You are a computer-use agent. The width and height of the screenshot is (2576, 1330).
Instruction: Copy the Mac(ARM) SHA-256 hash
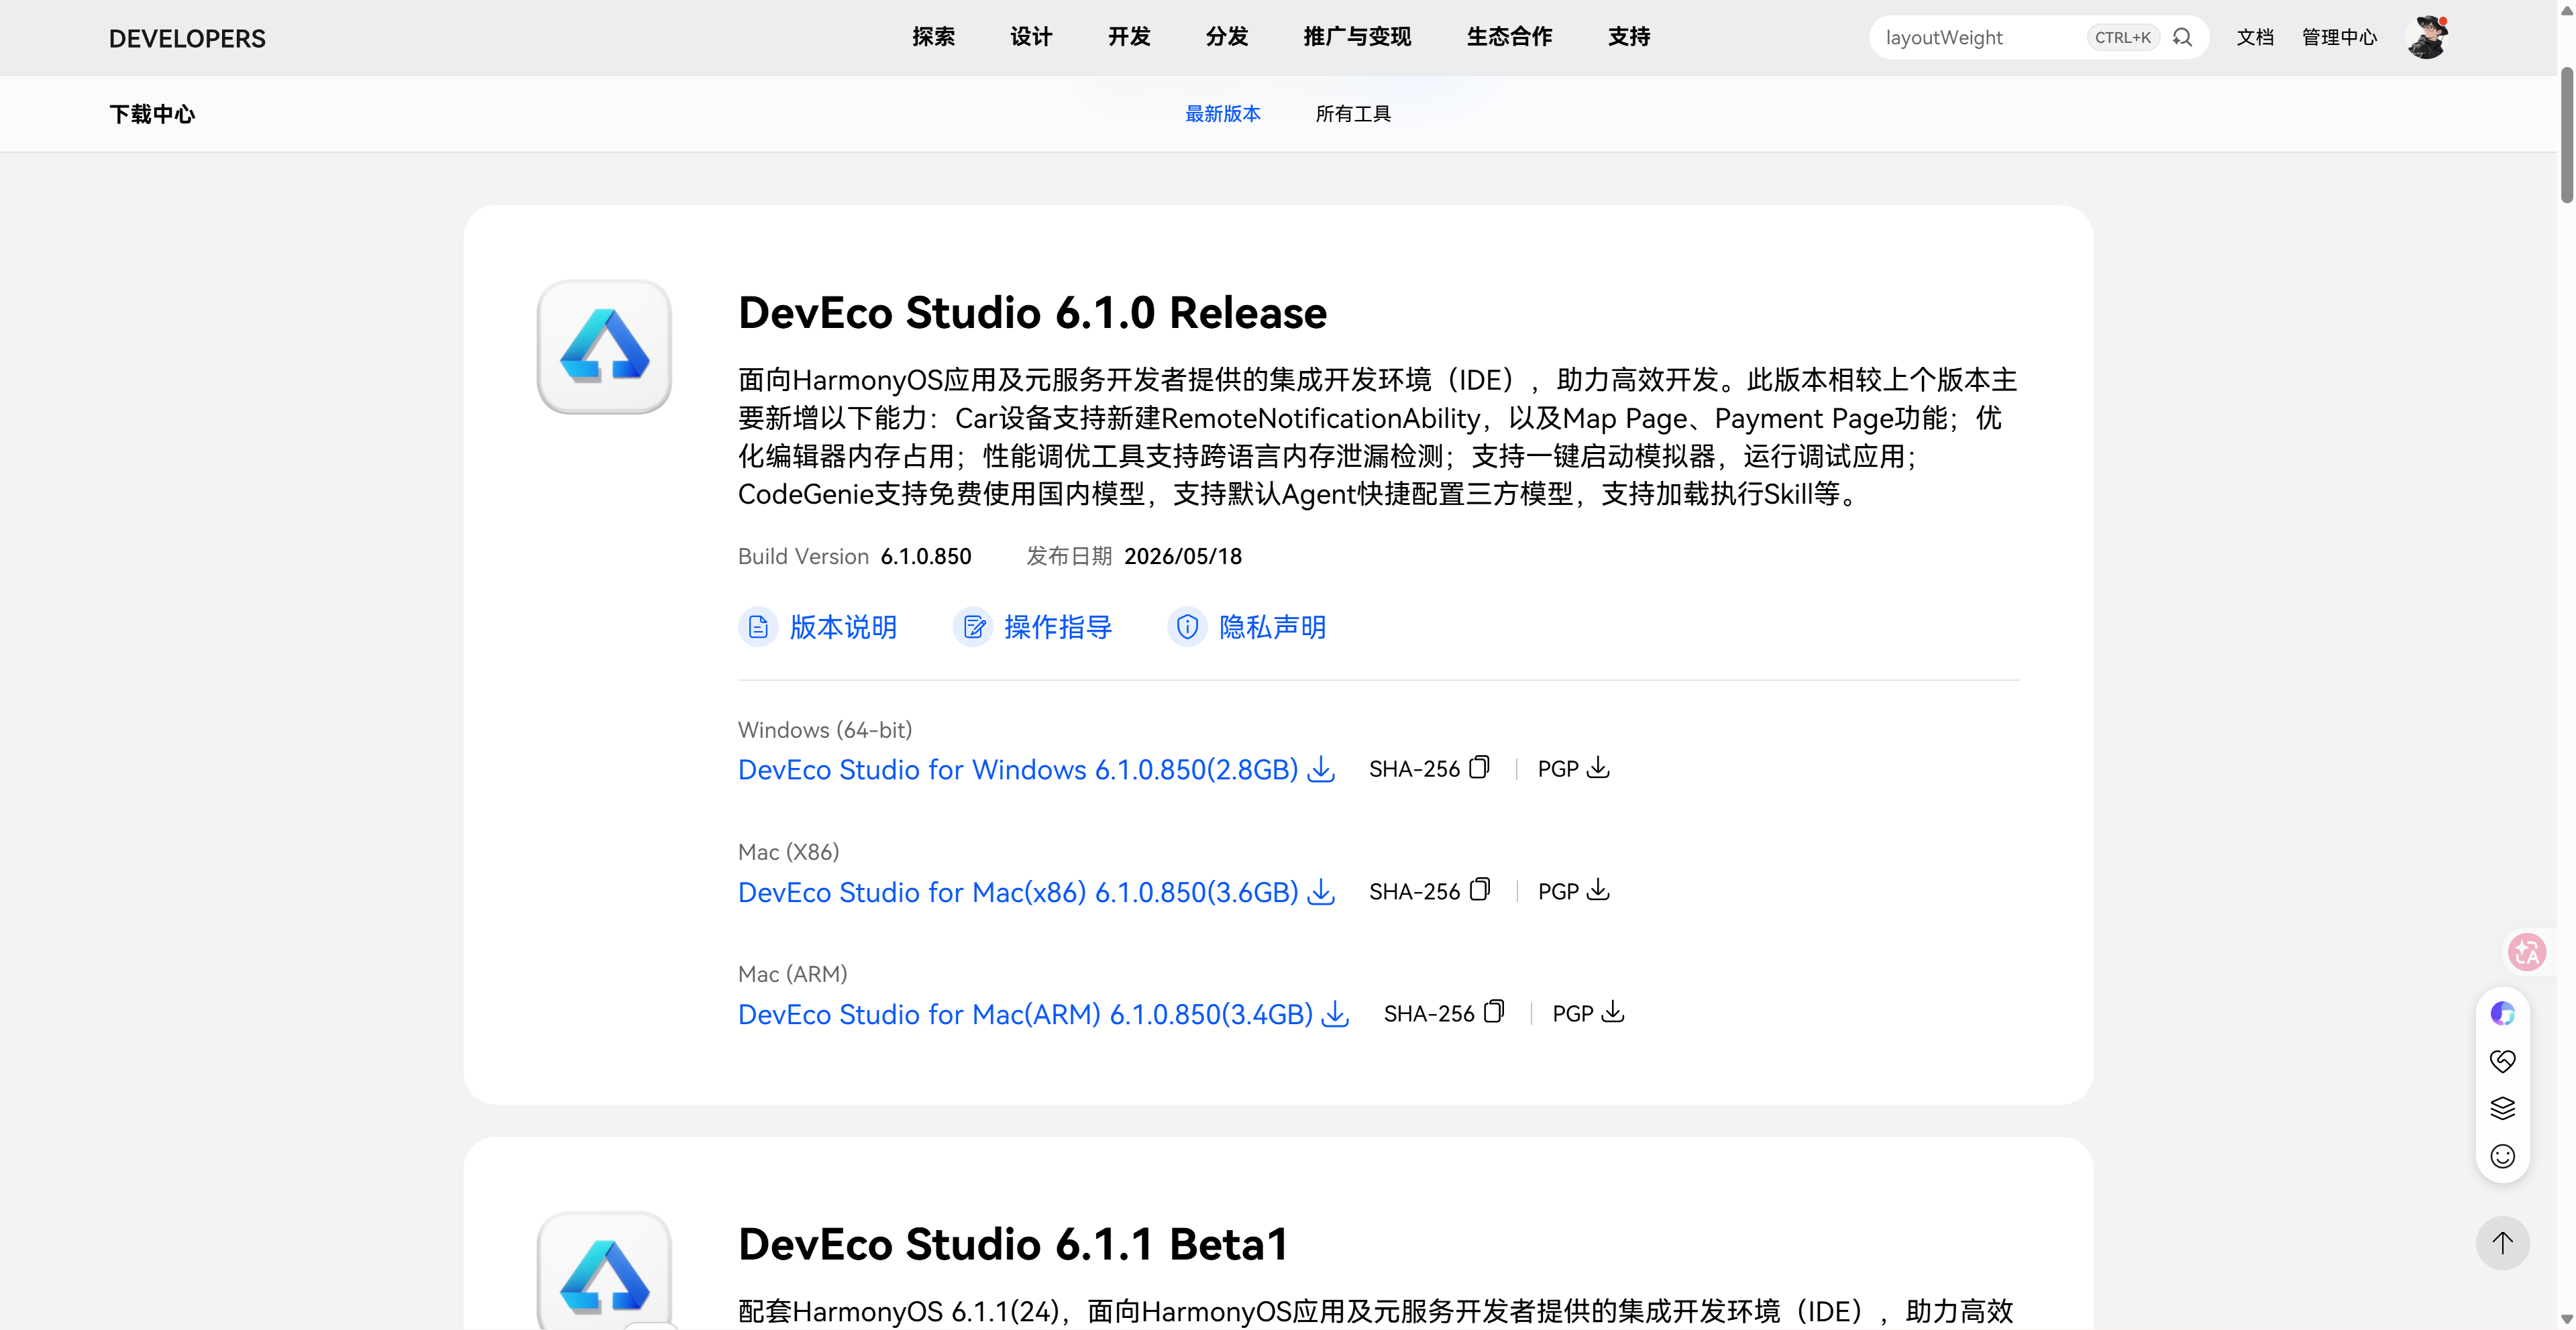(1494, 1011)
